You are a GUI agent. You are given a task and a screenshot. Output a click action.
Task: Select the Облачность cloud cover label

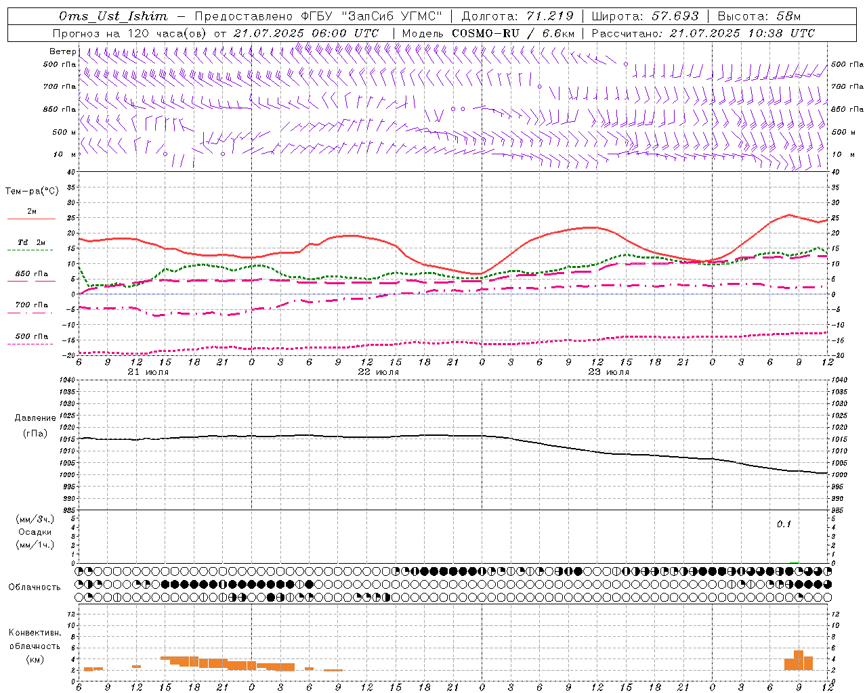[35, 587]
